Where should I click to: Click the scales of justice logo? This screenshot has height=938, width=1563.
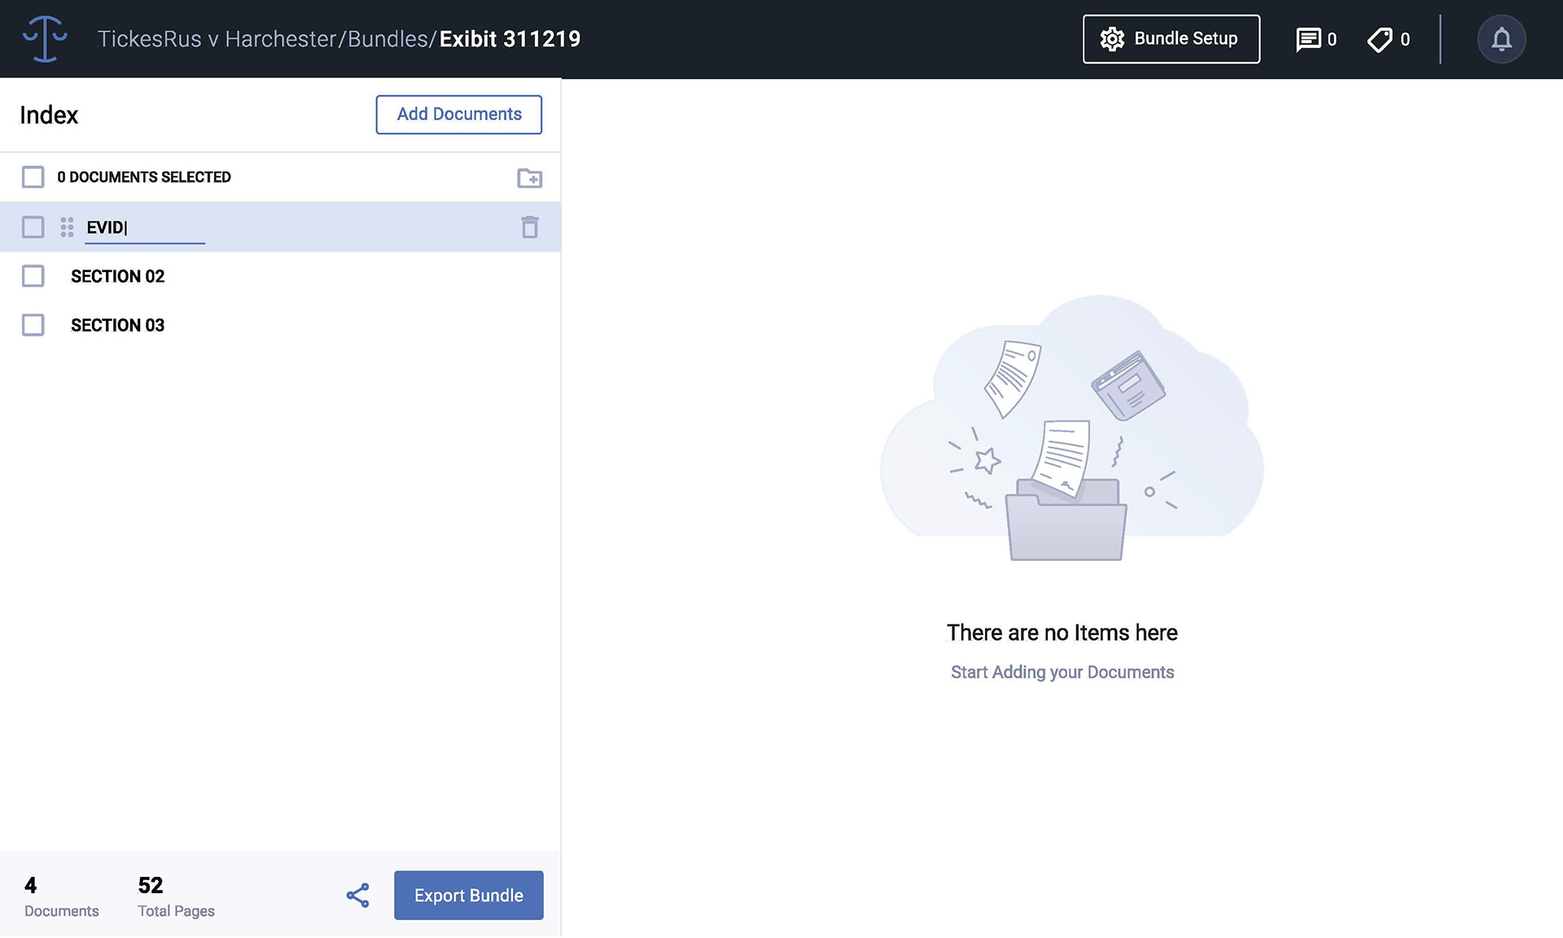[45, 38]
